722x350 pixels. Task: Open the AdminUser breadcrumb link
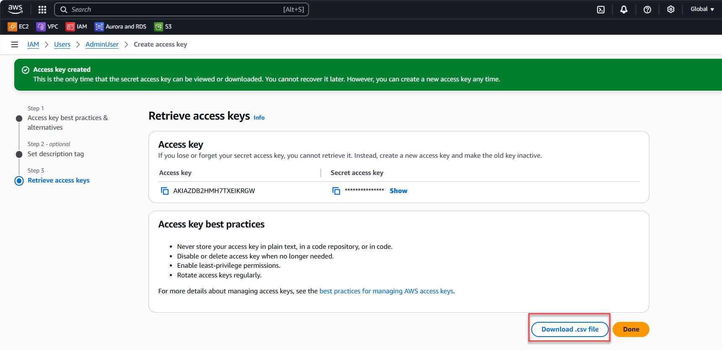point(102,44)
